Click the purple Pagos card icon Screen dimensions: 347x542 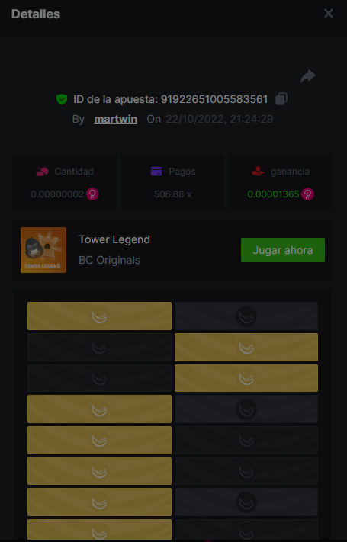click(156, 171)
